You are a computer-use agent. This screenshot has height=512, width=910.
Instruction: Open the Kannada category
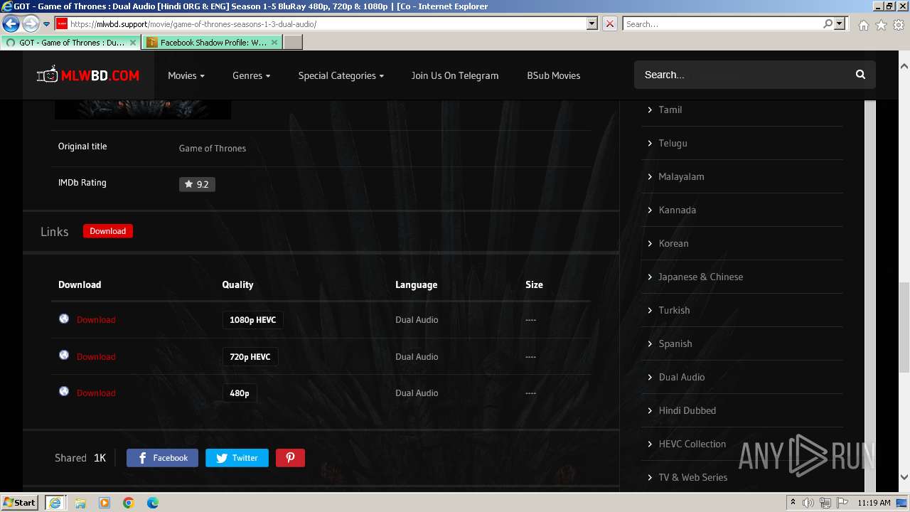[x=677, y=210]
